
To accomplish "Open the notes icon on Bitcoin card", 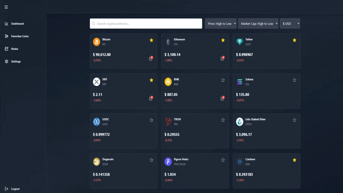I will [x=151, y=58].
